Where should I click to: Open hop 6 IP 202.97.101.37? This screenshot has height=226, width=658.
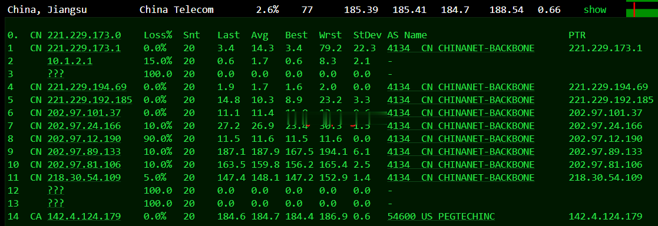84,113
